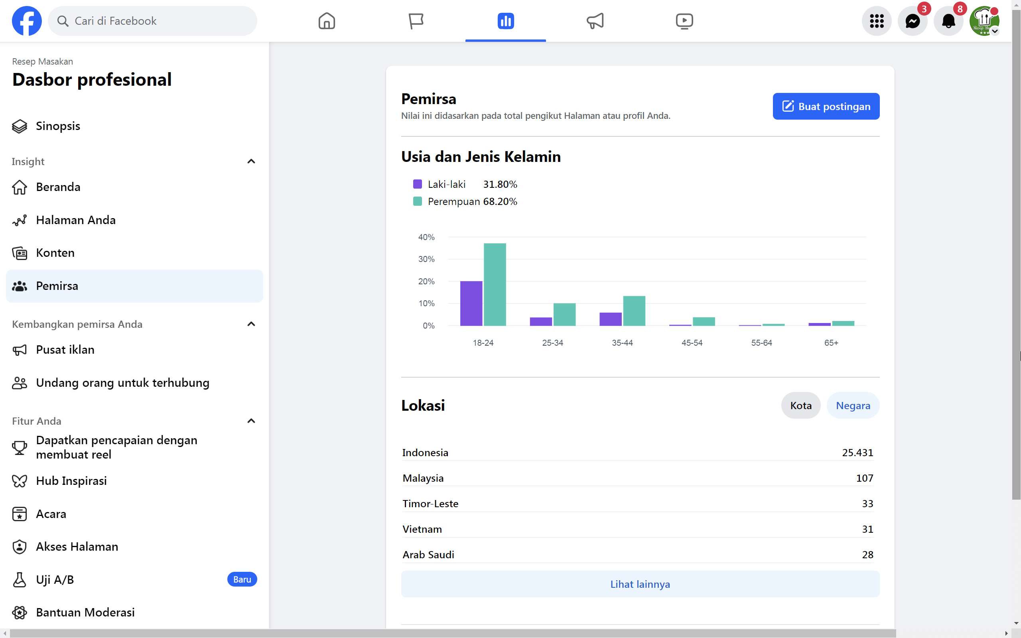
Task: Click the Acara star calendar icon
Action: (x=19, y=514)
